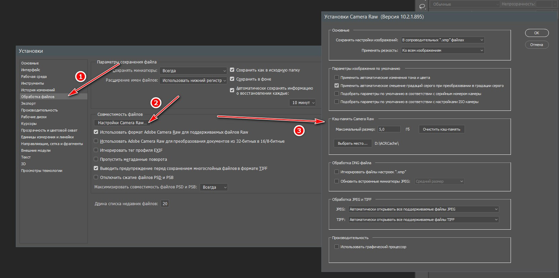Open the "Расширение имен файлов" dropdown
This screenshot has height=278, width=559.
(193, 81)
